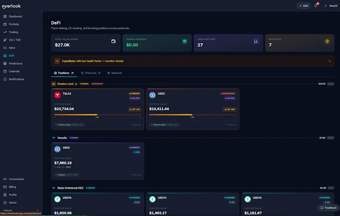This screenshot has width=340, height=216.
Task: Click the Add button in the header
Action: pos(303,6)
